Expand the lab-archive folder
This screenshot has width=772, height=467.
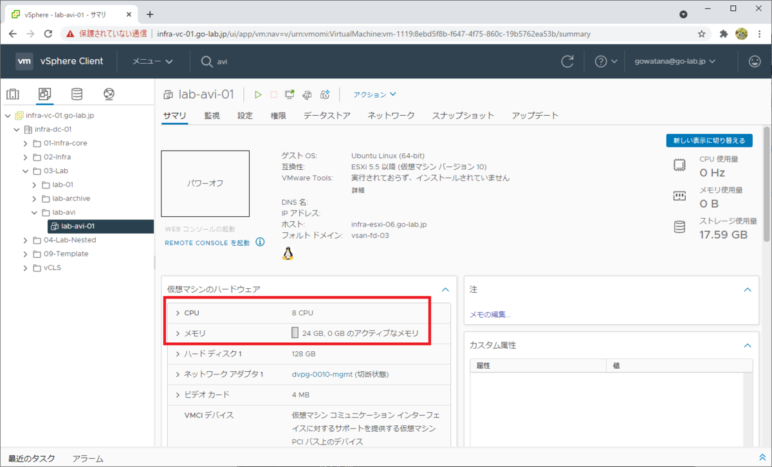35,198
